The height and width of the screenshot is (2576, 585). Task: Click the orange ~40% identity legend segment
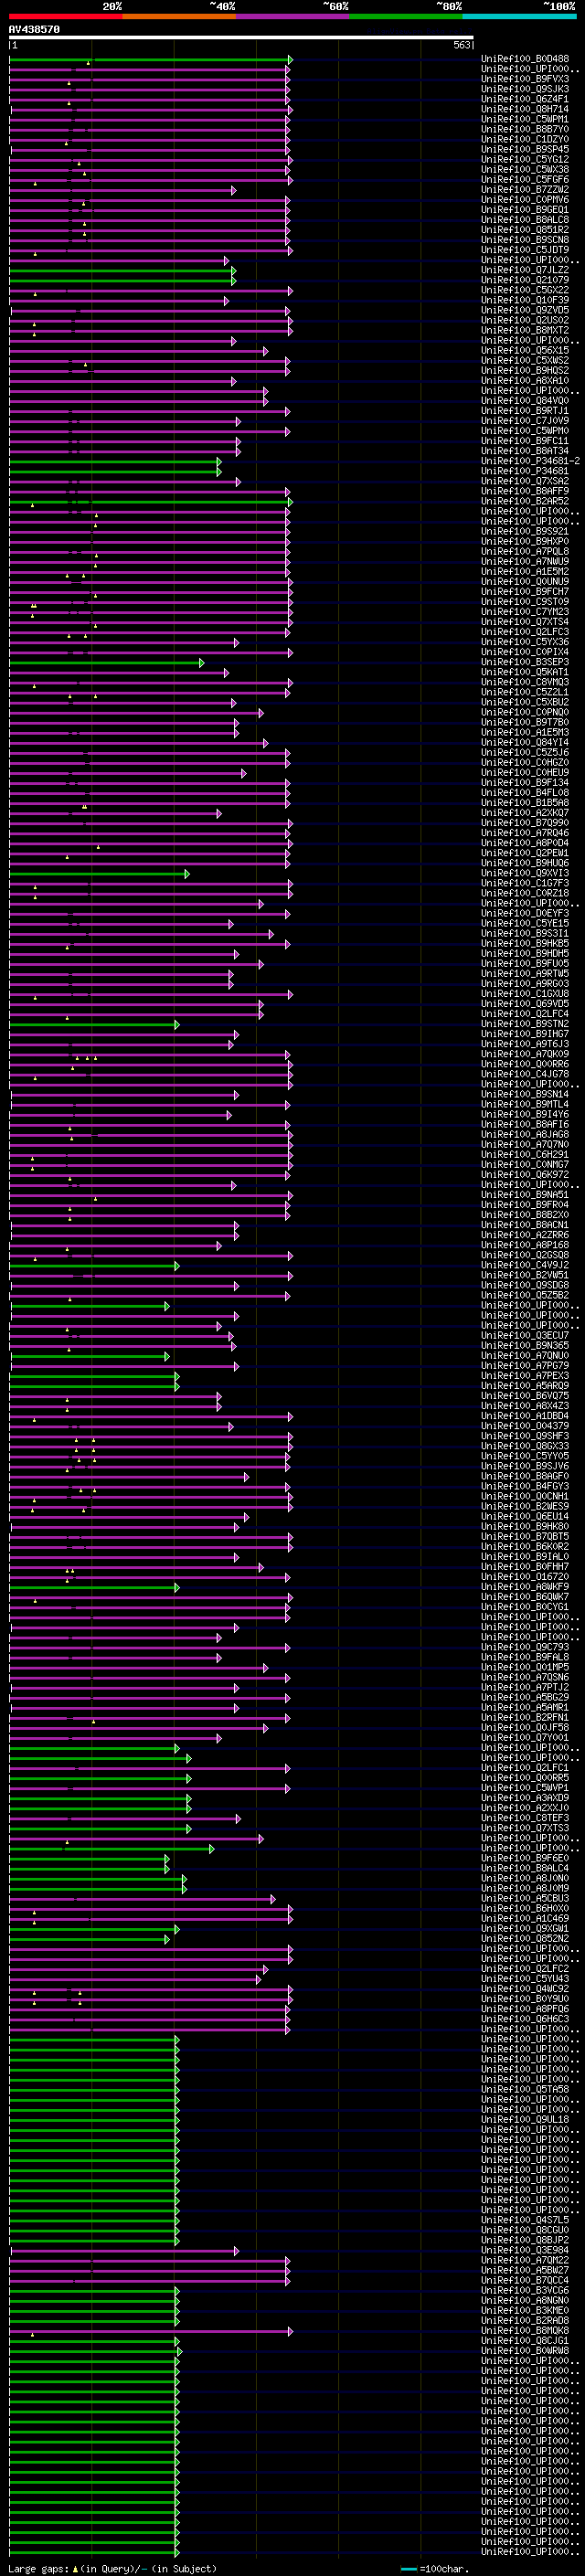pos(179,16)
